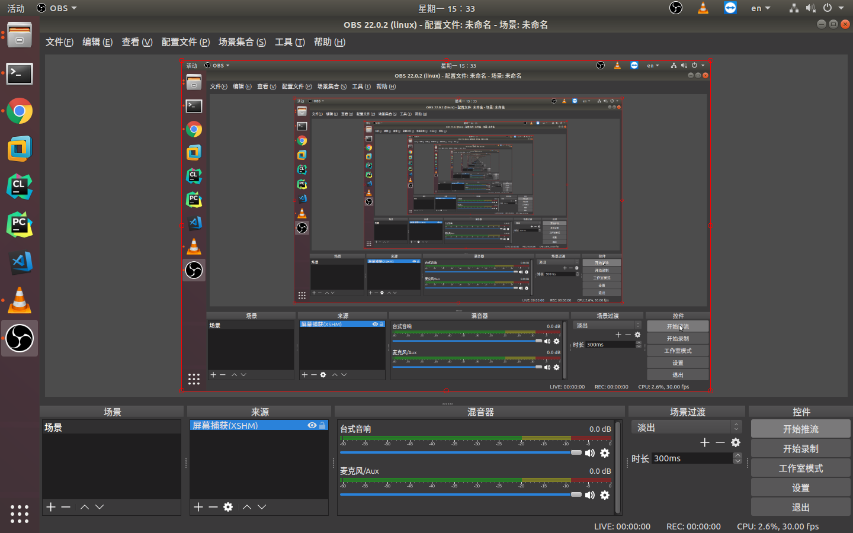Open clock 星期一 15:33 calendar
This screenshot has width=853, height=533.
[447, 8]
